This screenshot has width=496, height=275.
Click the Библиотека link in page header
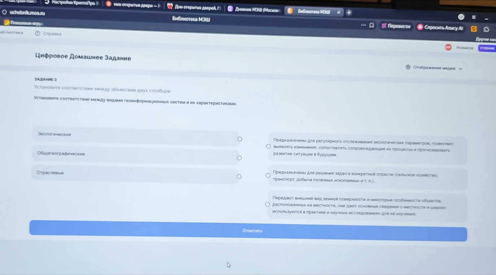pyautogui.click(x=12, y=33)
